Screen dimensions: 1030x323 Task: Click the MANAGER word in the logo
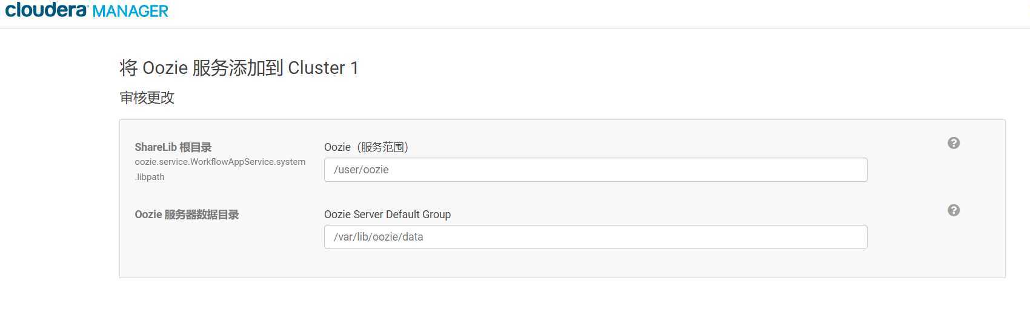point(131,11)
